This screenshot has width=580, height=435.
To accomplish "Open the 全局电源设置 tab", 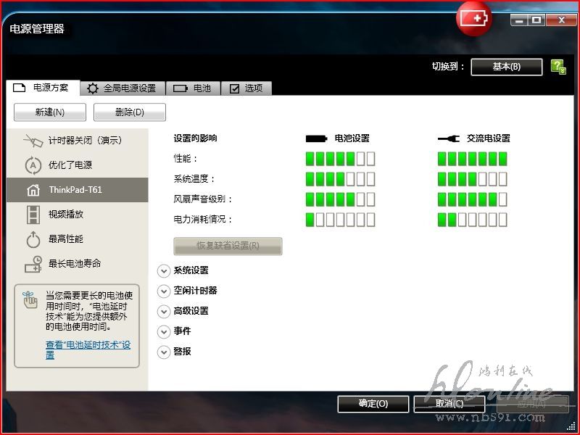I will pos(123,88).
